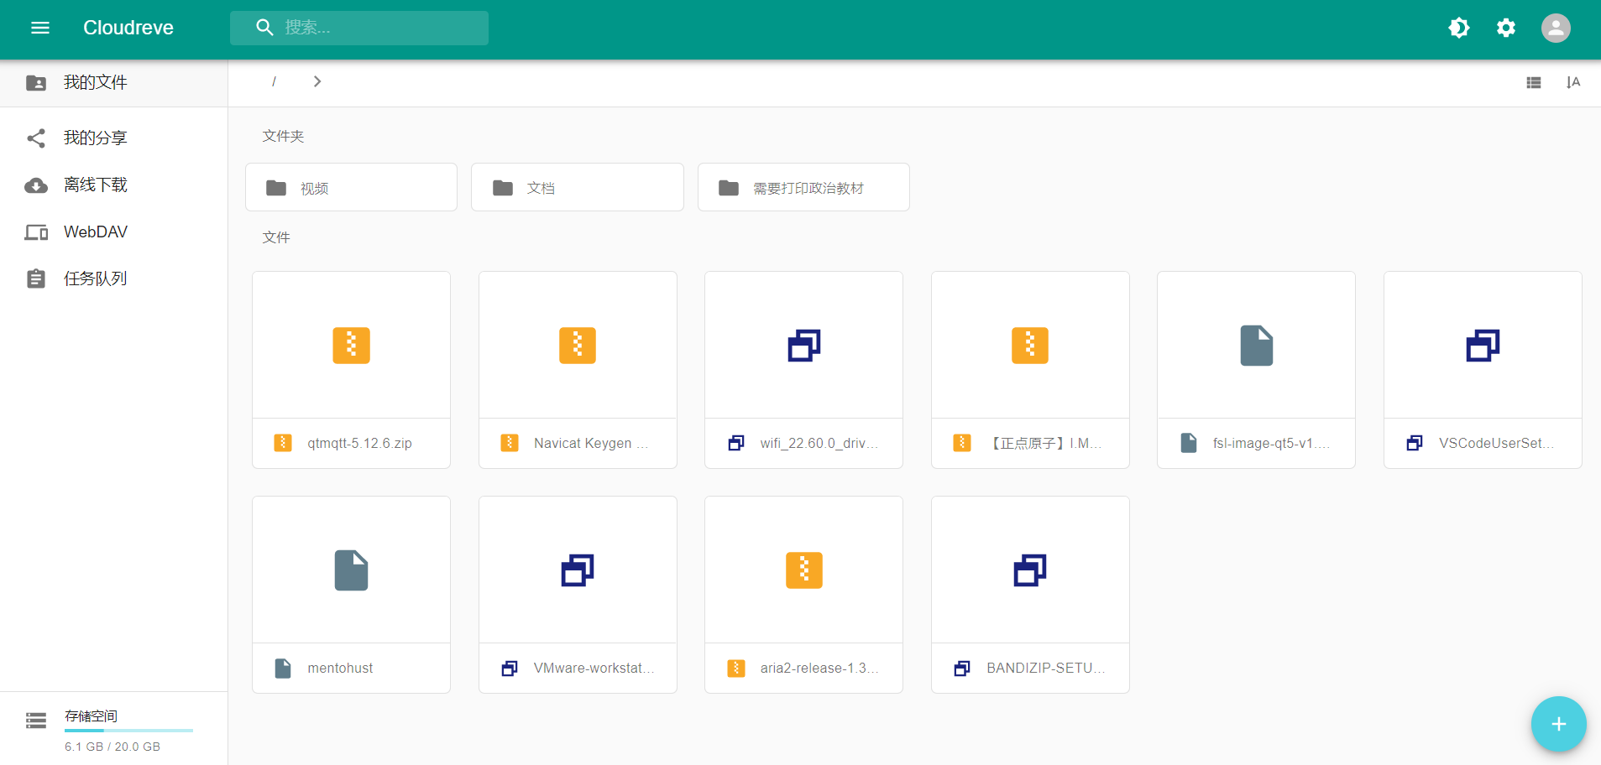
Task: Click small exe icon beside VMware-workstat
Action: coord(510,669)
